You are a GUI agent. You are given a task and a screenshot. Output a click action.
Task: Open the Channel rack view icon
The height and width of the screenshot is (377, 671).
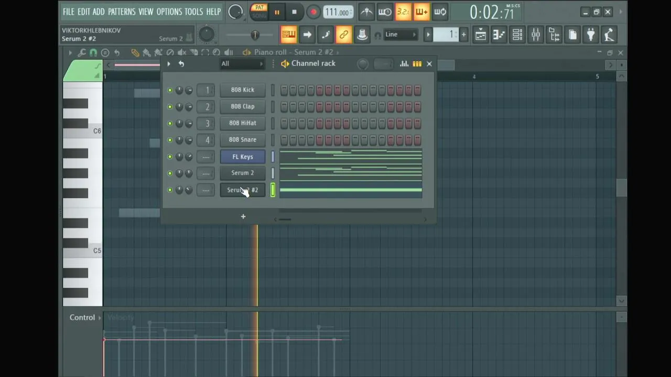coord(517,35)
